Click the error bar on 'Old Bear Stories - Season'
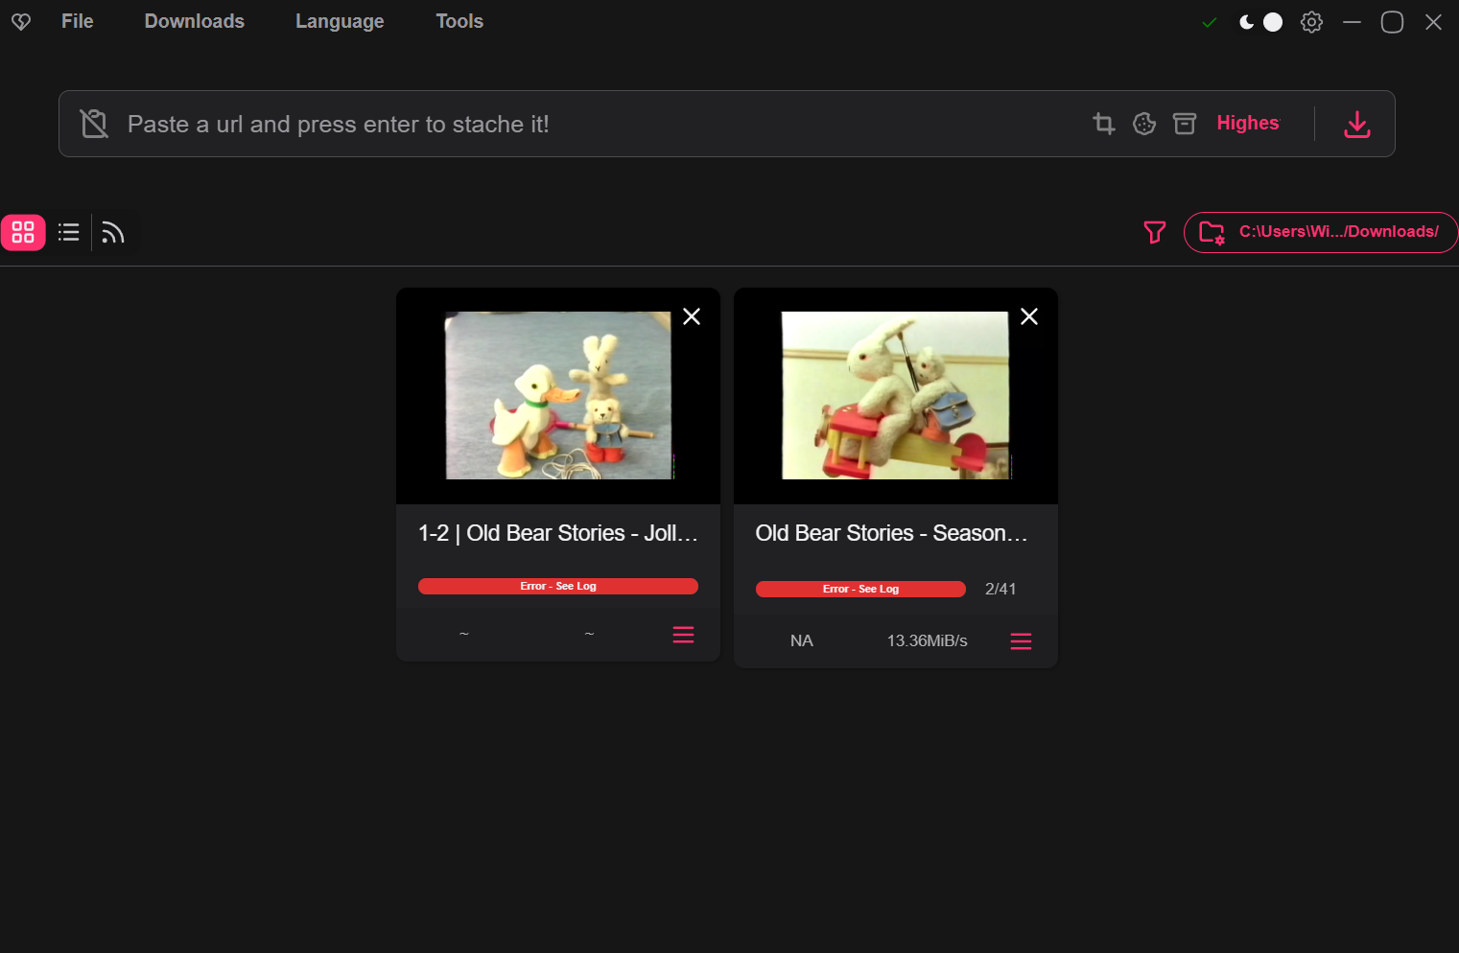 click(x=860, y=589)
